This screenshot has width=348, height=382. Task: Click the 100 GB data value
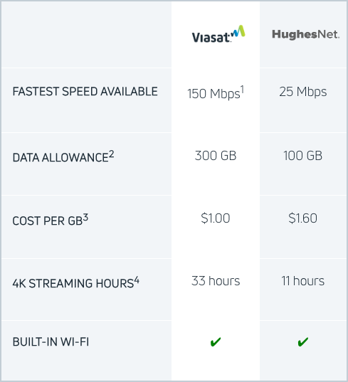(302, 155)
